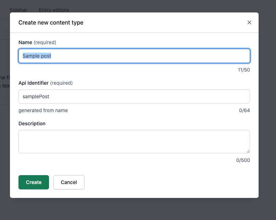The width and height of the screenshot is (276, 220).
Task: Cancel the content type creation
Action: pyautogui.click(x=69, y=182)
